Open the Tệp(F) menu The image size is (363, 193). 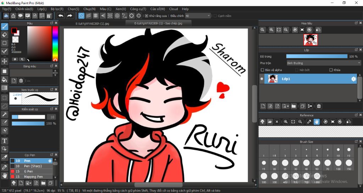(x=6, y=9)
